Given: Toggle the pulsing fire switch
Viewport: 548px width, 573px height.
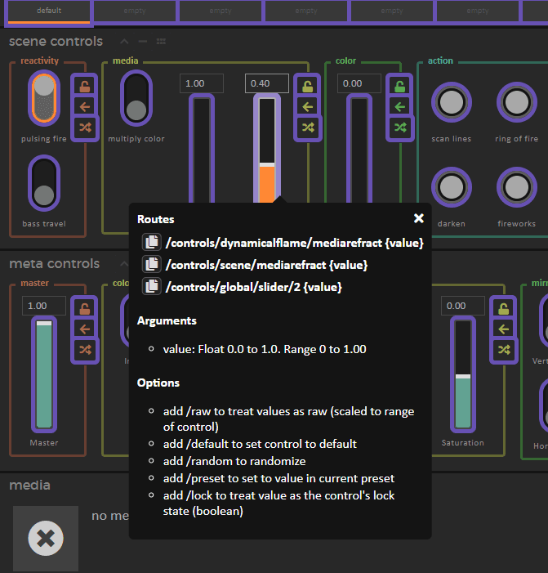Looking at the screenshot, I should pyautogui.click(x=44, y=96).
